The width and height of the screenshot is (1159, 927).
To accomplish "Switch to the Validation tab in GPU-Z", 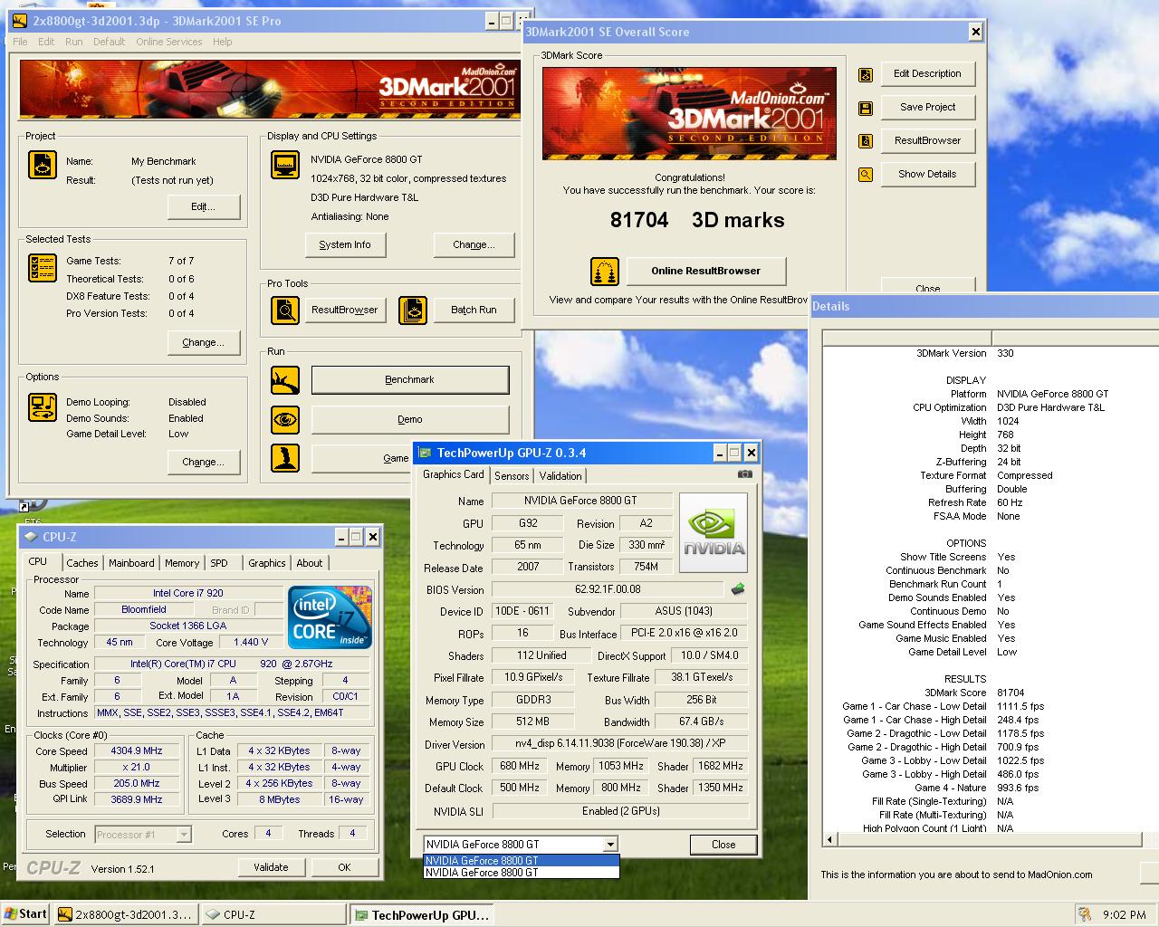I will click(x=560, y=476).
